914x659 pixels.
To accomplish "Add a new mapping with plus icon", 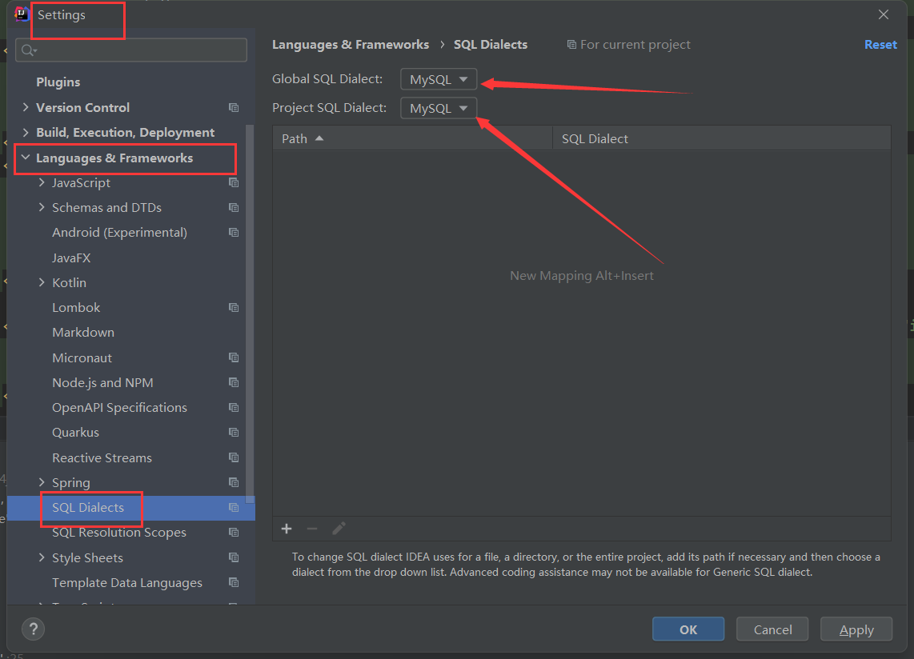I will (x=287, y=529).
